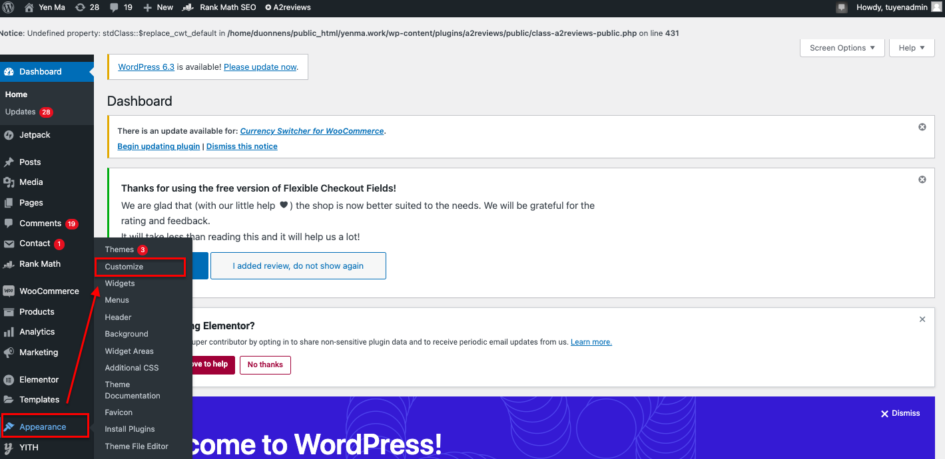Expand the Help dropdown
The width and height of the screenshot is (945, 459).
pyautogui.click(x=911, y=47)
